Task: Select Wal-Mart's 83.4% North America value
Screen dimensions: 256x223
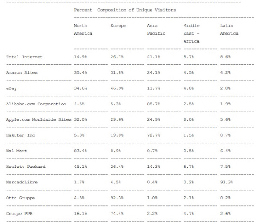Action: 80,151
